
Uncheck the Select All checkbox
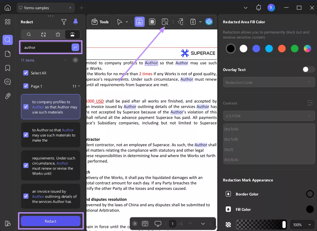tap(26, 73)
